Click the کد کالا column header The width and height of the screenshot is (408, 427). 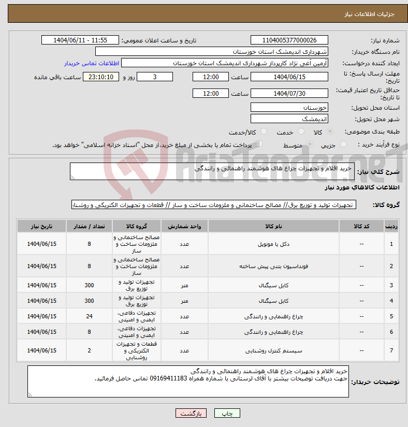pos(361,226)
